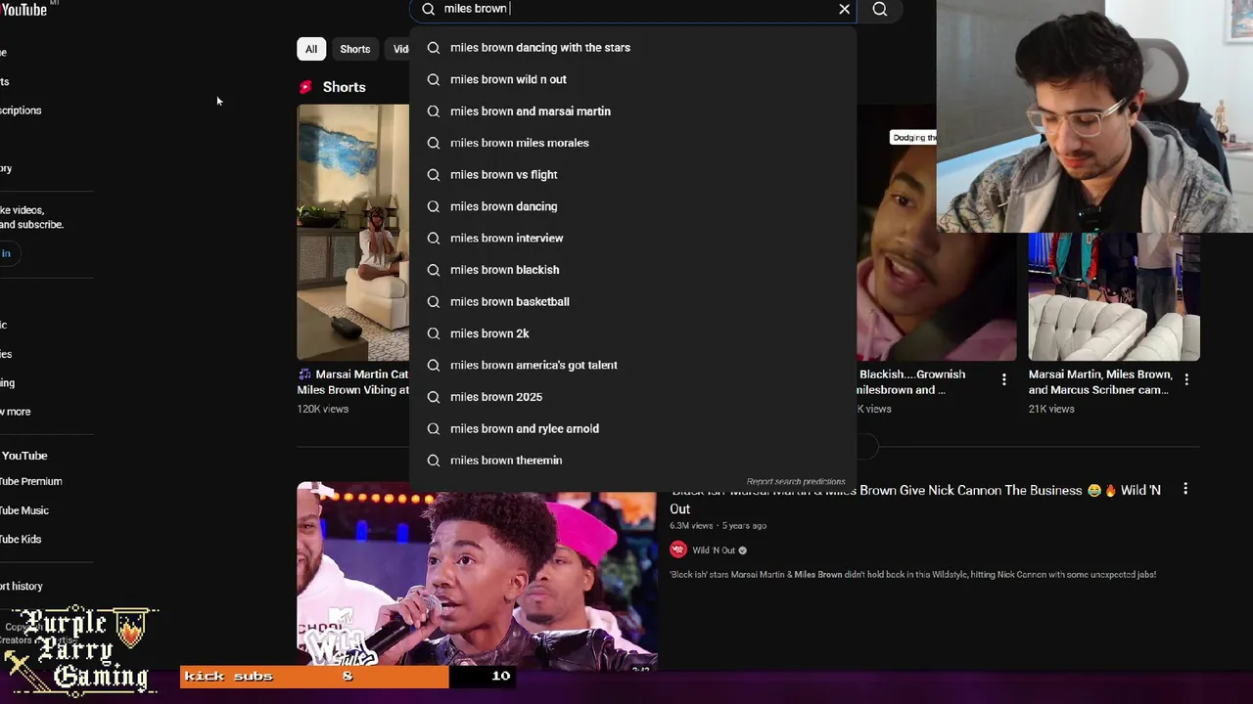Open the 'Wild 'N Out' channel name link
The width and height of the screenshot is (1253, 704).
pyautogui.click(x=714, y=550)
